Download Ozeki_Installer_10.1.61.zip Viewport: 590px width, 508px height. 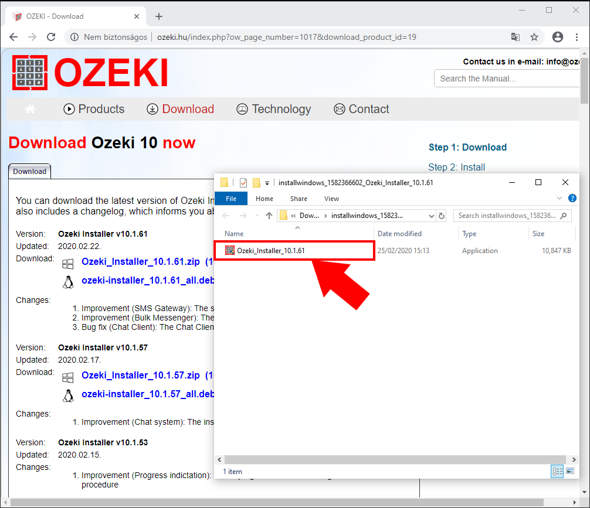click(x=141, y=262)
